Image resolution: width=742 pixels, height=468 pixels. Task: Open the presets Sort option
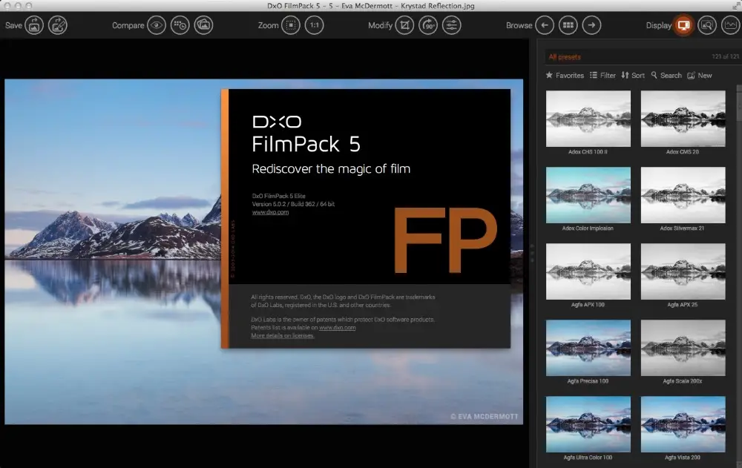pos(633,75)
